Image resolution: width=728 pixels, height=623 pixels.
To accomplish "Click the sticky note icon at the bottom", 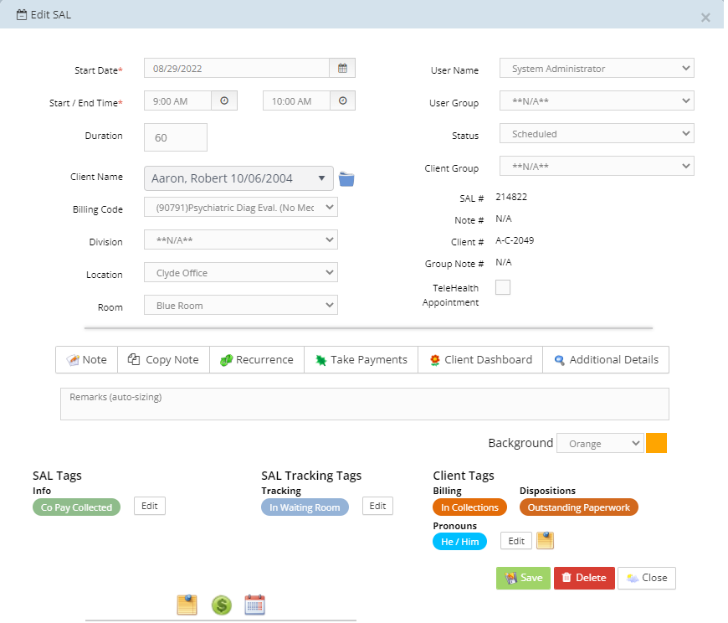I will pyautogui.click(x=187, y=605).
